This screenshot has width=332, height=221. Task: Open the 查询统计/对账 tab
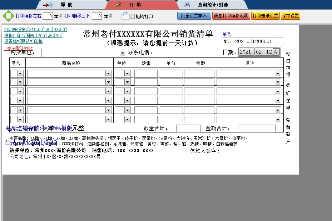213,5
